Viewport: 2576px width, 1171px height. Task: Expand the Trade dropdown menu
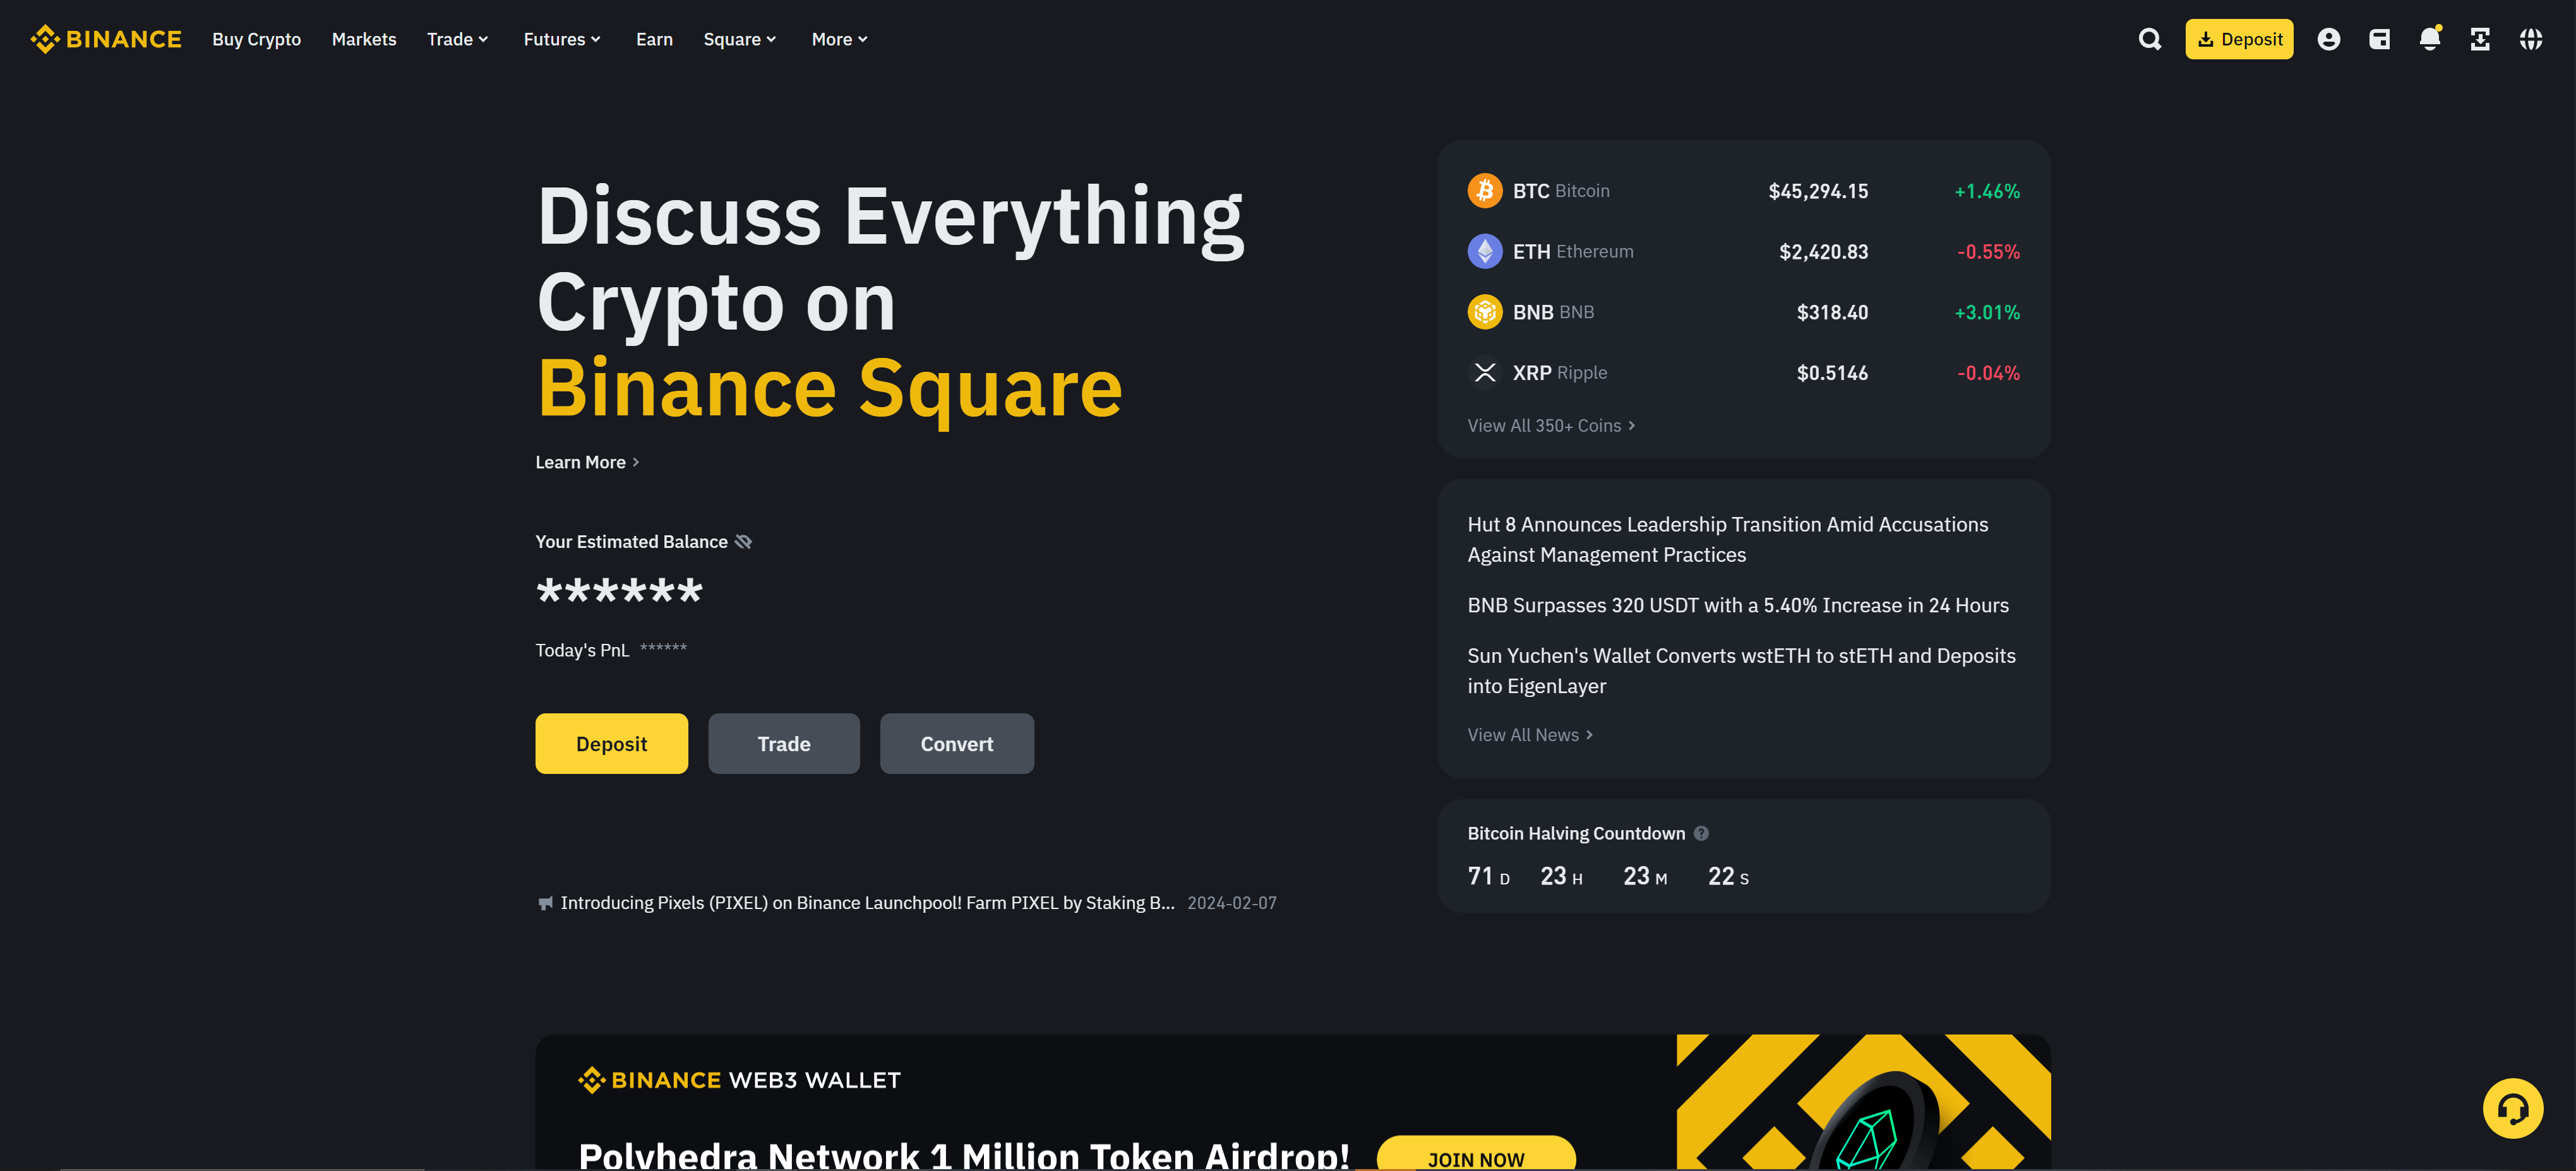coord(458,39)
